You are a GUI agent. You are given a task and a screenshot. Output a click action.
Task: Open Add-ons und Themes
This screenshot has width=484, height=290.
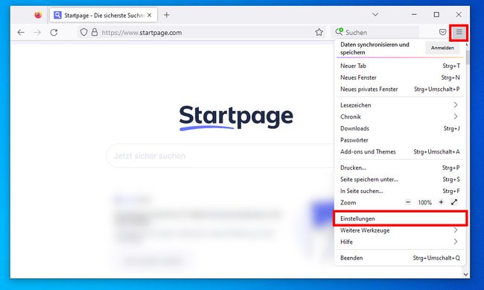(x=400, y=152)
